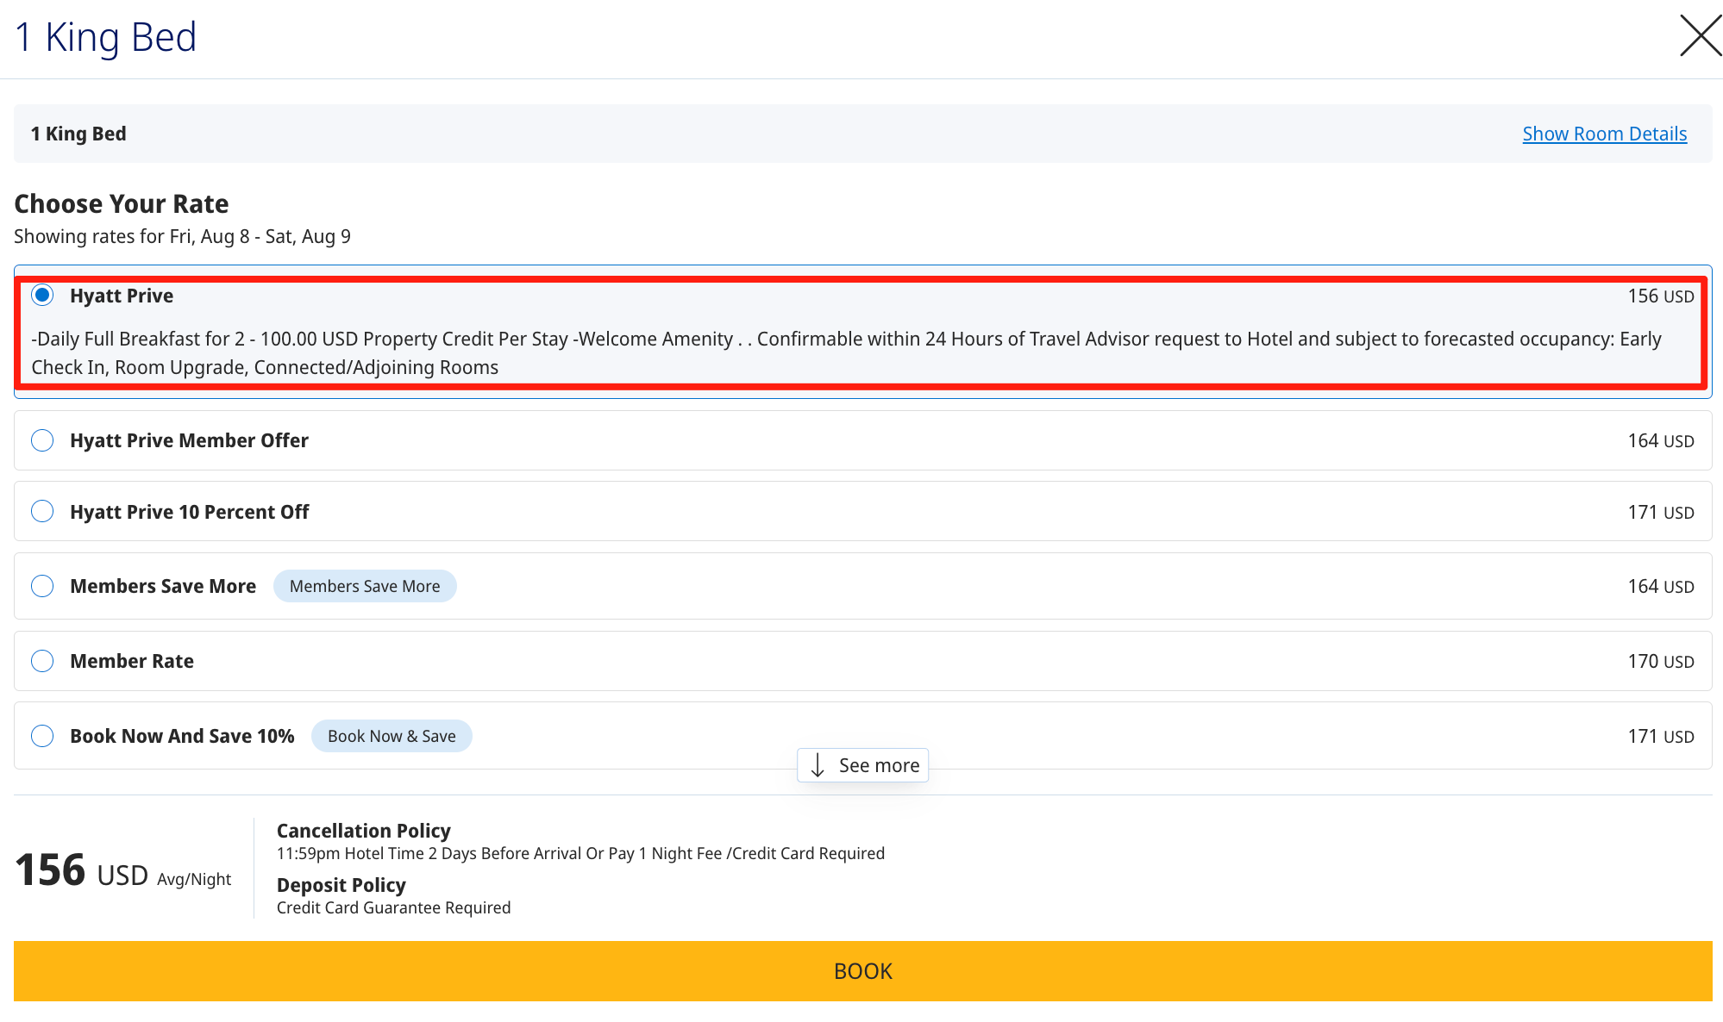The width and height of the screenshot is (1723, 1022).
Task: Click the 156 USD Avg/Night total
Action: (x=123, y=870)
